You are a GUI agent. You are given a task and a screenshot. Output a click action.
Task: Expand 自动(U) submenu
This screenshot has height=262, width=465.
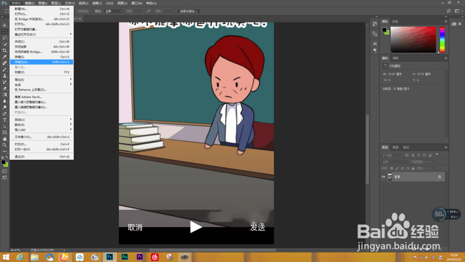pyautogui.click(x=42, y=120)
